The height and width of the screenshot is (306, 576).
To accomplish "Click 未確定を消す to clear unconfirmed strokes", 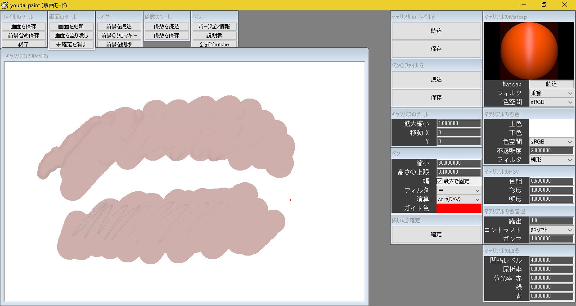I will tap(72, 44).
